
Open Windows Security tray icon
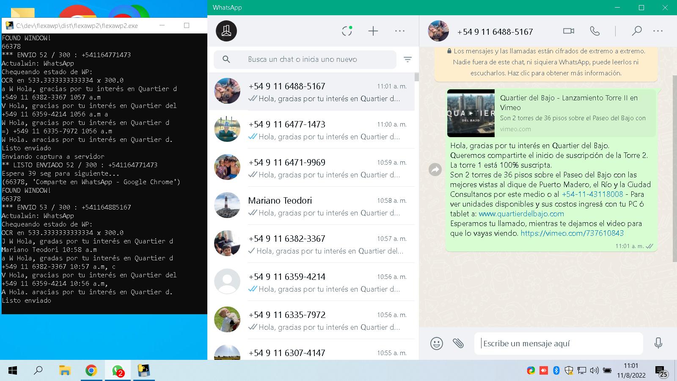(569, 371)
